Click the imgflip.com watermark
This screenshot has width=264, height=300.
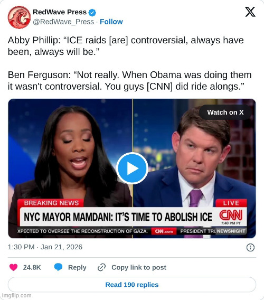click(x=16, y=295)
